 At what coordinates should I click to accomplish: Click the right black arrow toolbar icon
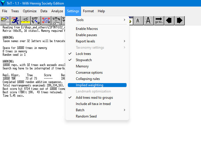[179, 20]
